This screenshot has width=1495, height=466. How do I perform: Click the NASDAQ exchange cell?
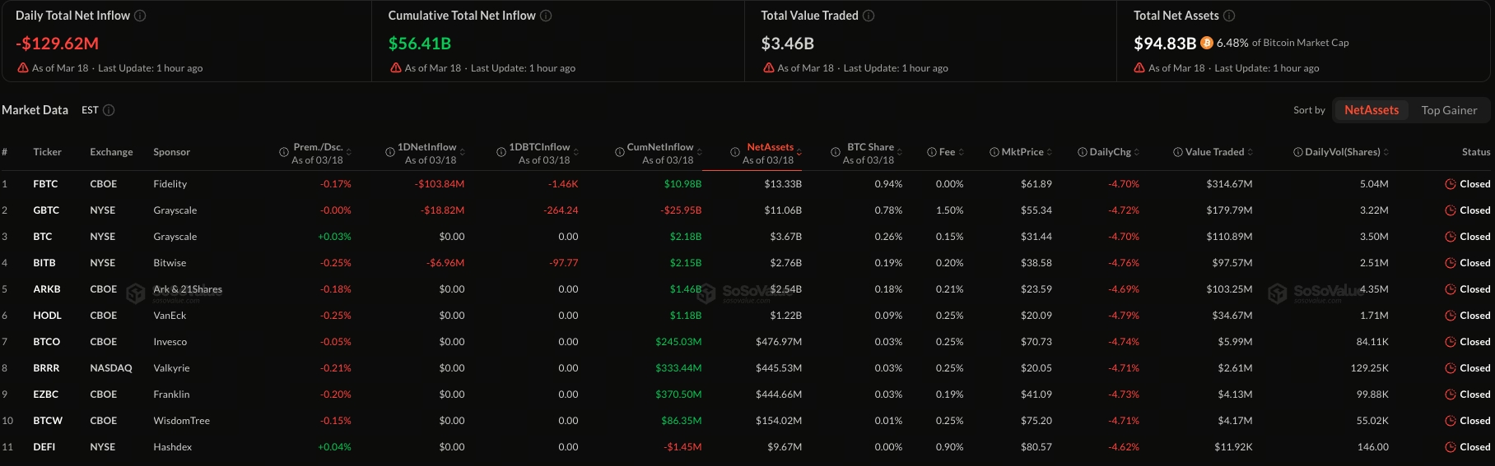point(111,368)
